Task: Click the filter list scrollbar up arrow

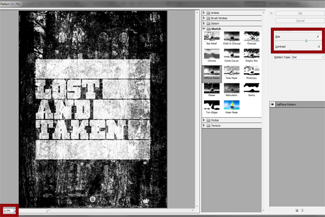Action: (264, 13)
